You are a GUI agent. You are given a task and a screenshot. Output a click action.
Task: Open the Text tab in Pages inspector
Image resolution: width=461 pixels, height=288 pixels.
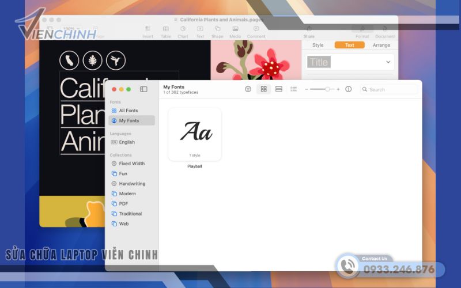(350, 45)
